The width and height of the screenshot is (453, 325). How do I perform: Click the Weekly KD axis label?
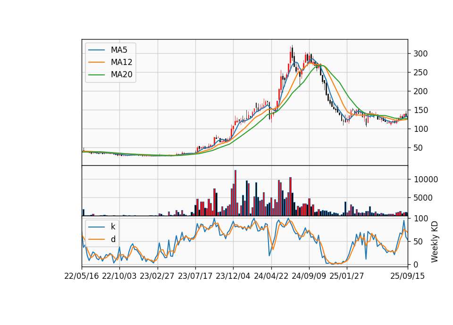click(x=435, y=242)
